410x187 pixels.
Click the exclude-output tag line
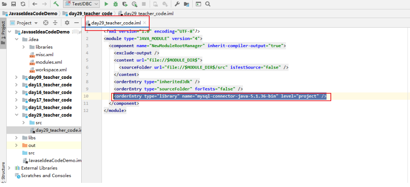tap(137, 53)
